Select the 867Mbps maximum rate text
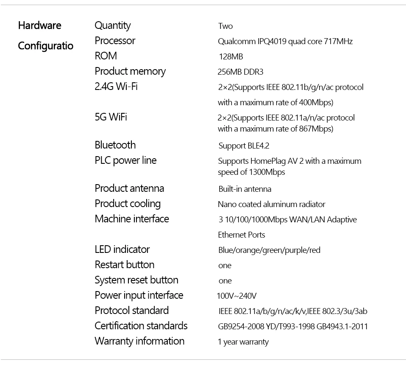 (x=275, y=129)
